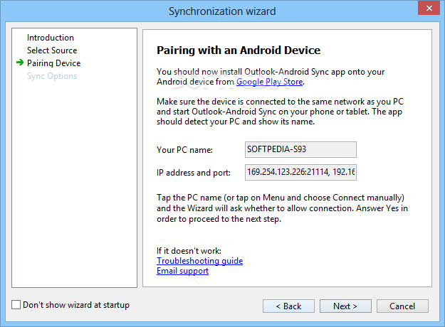Click the green arrow beside Pairing Device

[x=20, y=63]
